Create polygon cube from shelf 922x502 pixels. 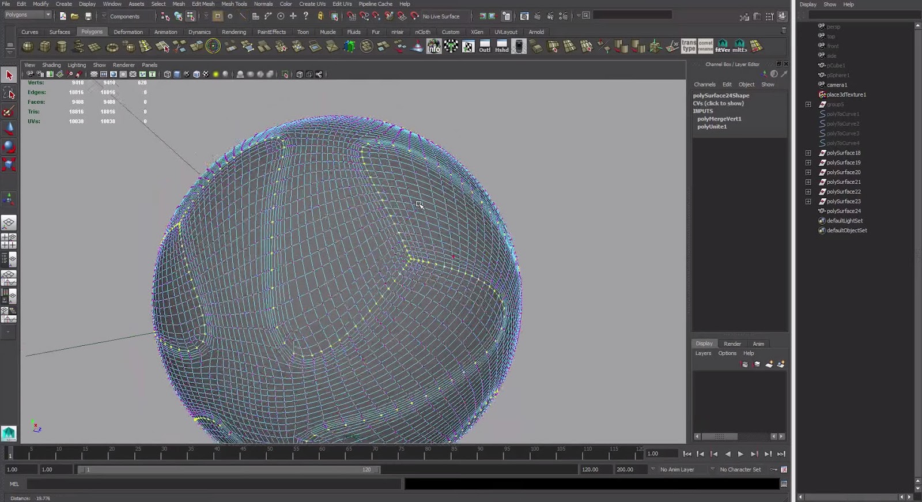click(x=45, y=47)
